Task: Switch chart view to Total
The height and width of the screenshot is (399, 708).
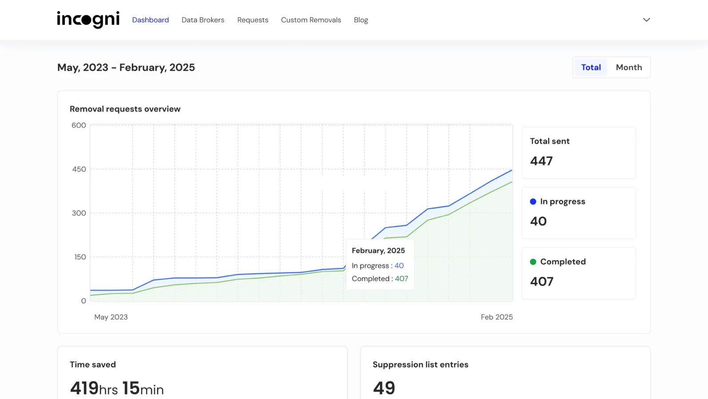Action: click(x=591, y=67)
